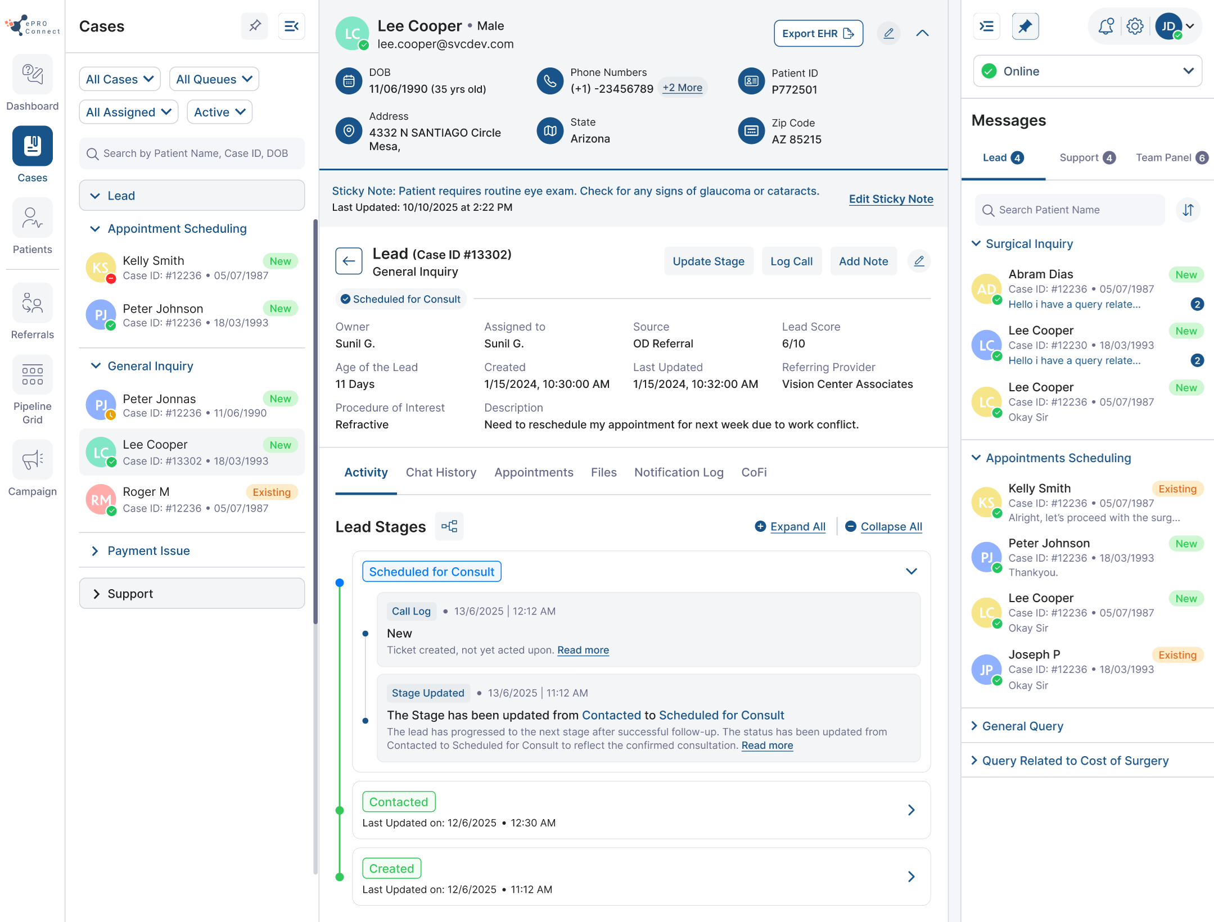Screen dimensions: 1214x922
Task: Toggle the pin icon in Cases header
Action: pyautogui.click(x=255, y=26)
